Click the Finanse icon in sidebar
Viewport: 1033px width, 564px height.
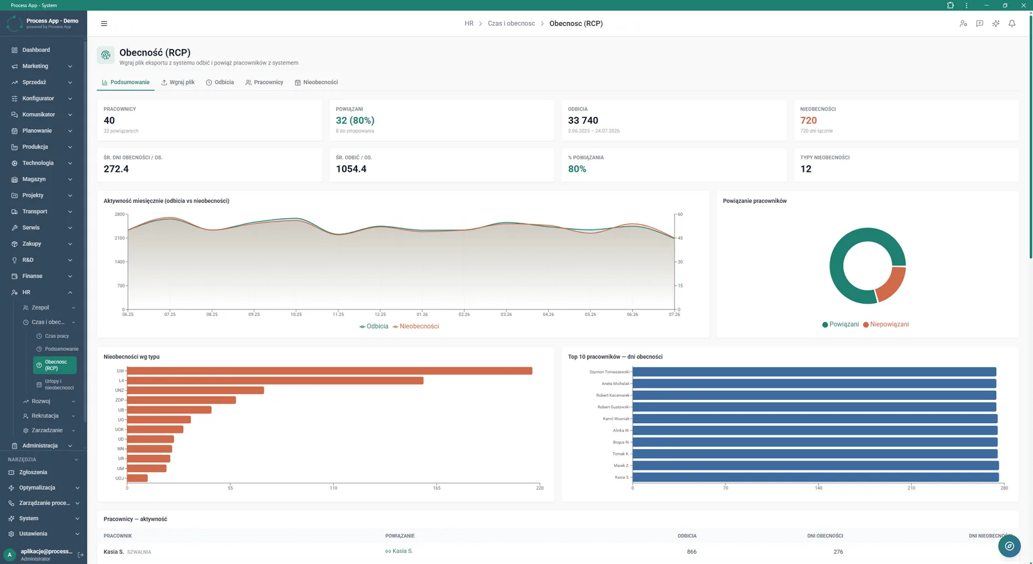point(14,277)
